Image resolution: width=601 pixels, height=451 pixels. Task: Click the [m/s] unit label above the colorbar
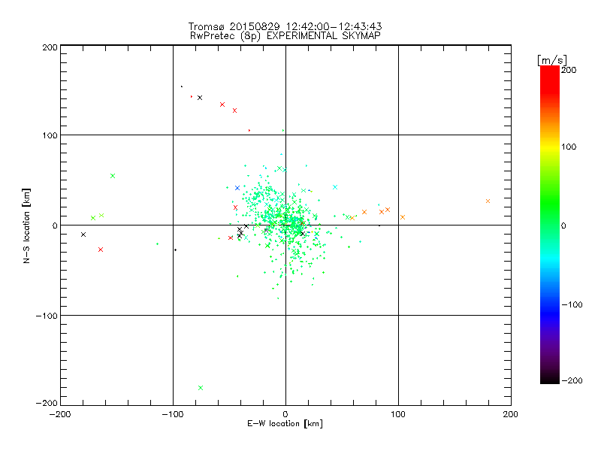click(x=551, y=59)
